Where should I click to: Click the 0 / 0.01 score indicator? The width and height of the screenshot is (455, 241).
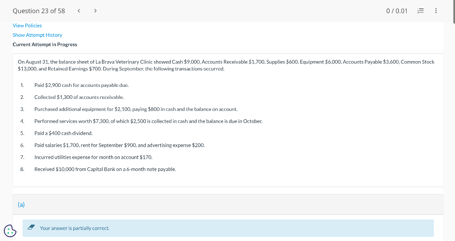coord(397,11)
